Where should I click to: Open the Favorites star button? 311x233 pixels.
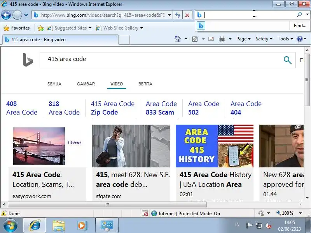click(16, 28)
